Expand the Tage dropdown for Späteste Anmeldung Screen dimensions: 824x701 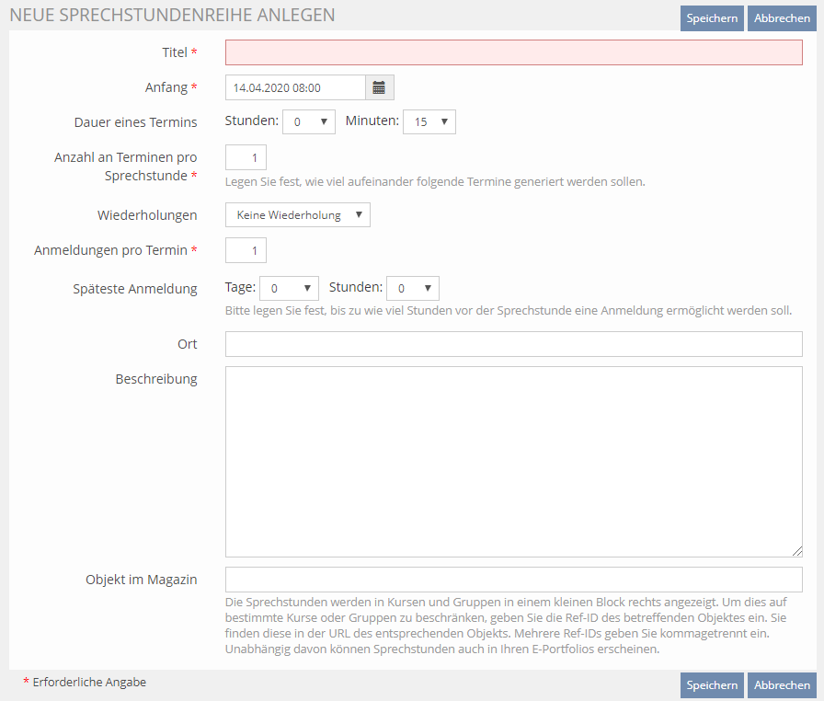(289, 288)
